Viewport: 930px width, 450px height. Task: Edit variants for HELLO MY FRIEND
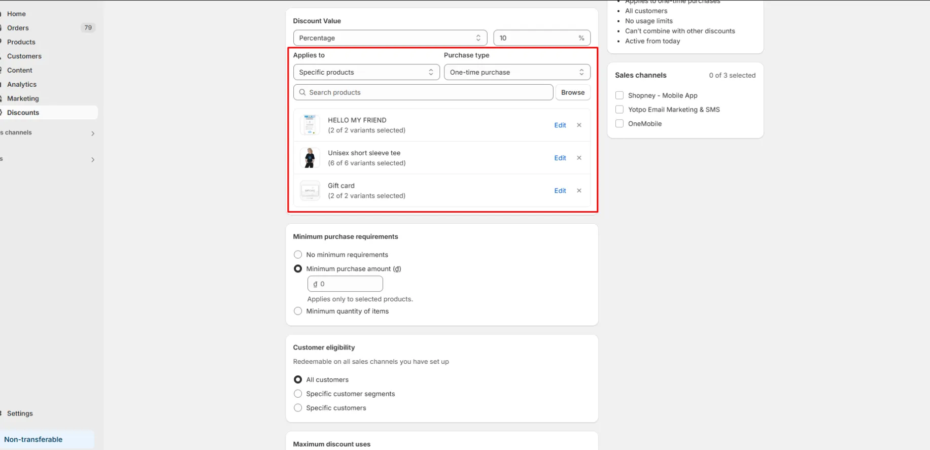(560, 125)
